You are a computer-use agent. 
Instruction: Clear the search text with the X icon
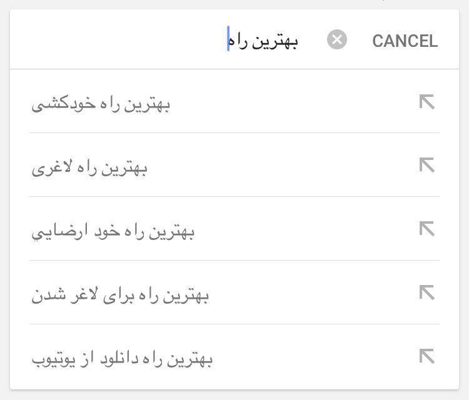coord(336,41)
